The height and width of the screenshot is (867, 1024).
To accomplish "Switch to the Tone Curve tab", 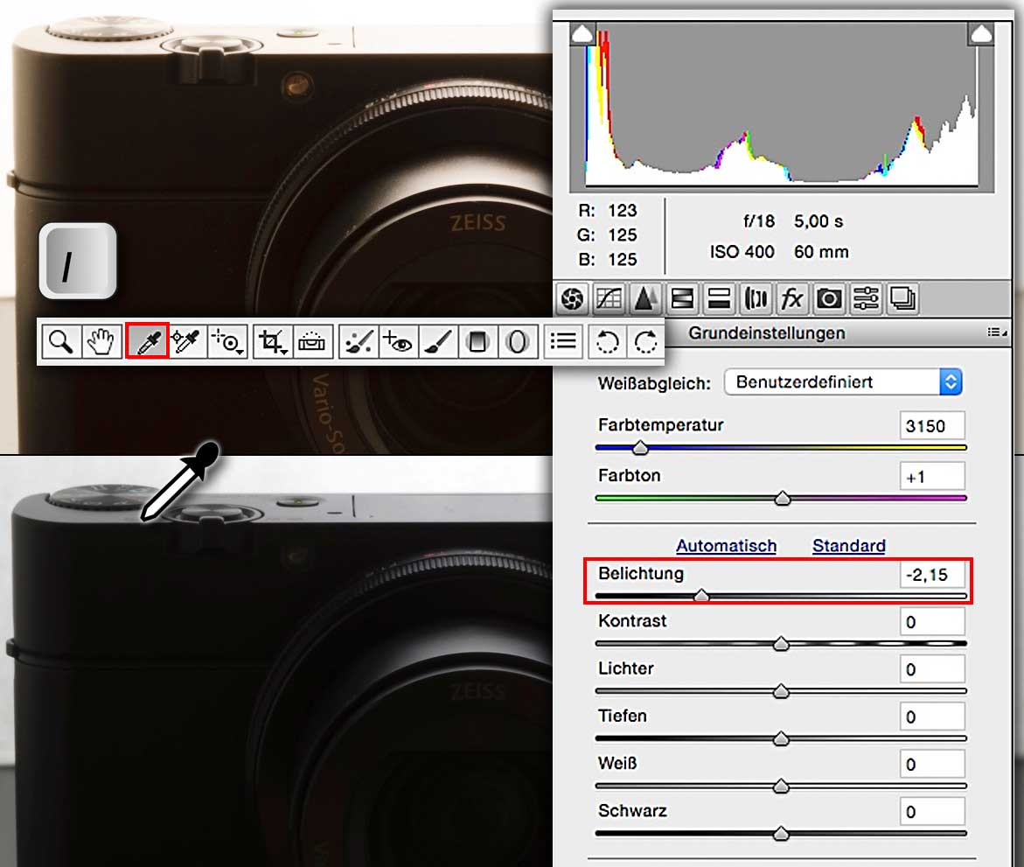I will tap(609, 299).
